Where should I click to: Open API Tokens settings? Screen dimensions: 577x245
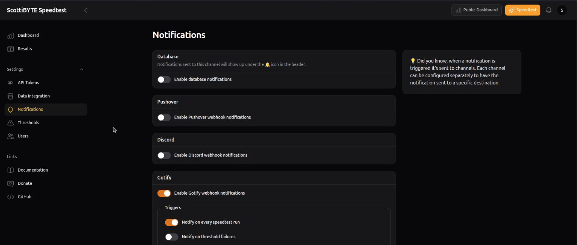click(46, 83)
